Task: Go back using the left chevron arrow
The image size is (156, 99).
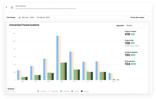Action: tap(6, 7)
